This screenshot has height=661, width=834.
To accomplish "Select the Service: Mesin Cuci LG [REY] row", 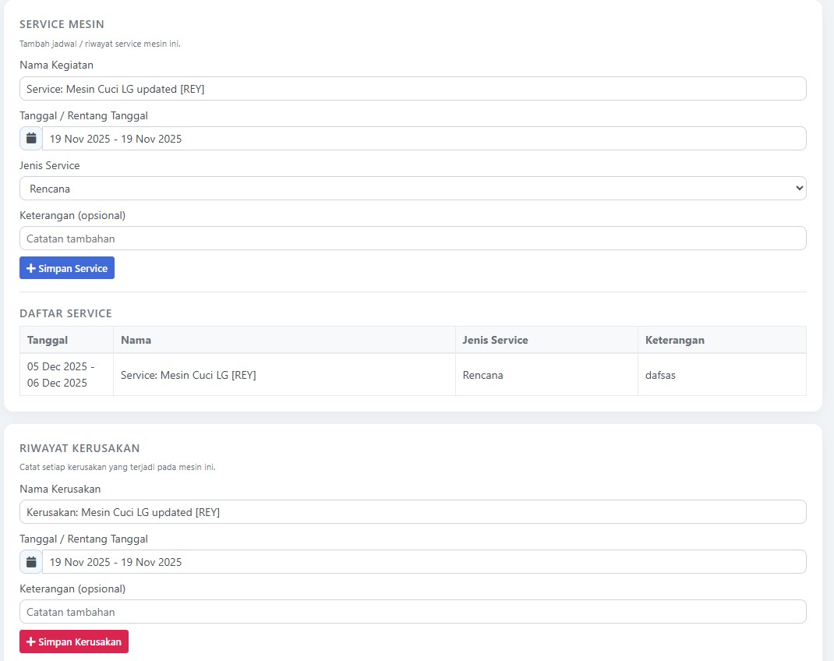I will click(189, 375).
